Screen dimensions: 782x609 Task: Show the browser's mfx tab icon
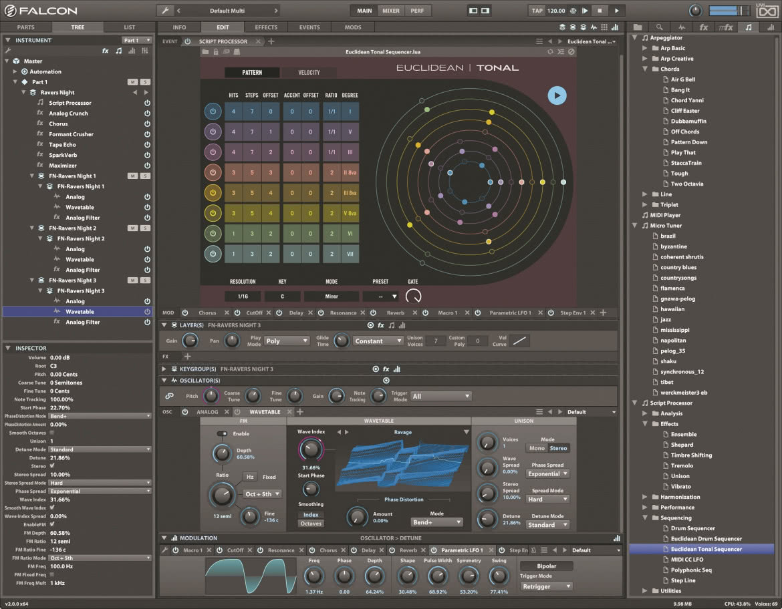726,27
